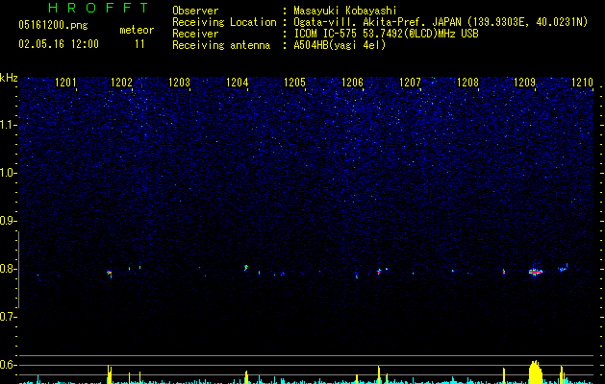Viewport: 605px width, 384px height.
Task: Click the meteor echo just before 1202
Action: tap(110, 274)
